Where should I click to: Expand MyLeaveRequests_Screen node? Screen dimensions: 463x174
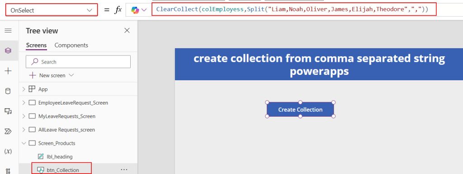coord(24,116)
